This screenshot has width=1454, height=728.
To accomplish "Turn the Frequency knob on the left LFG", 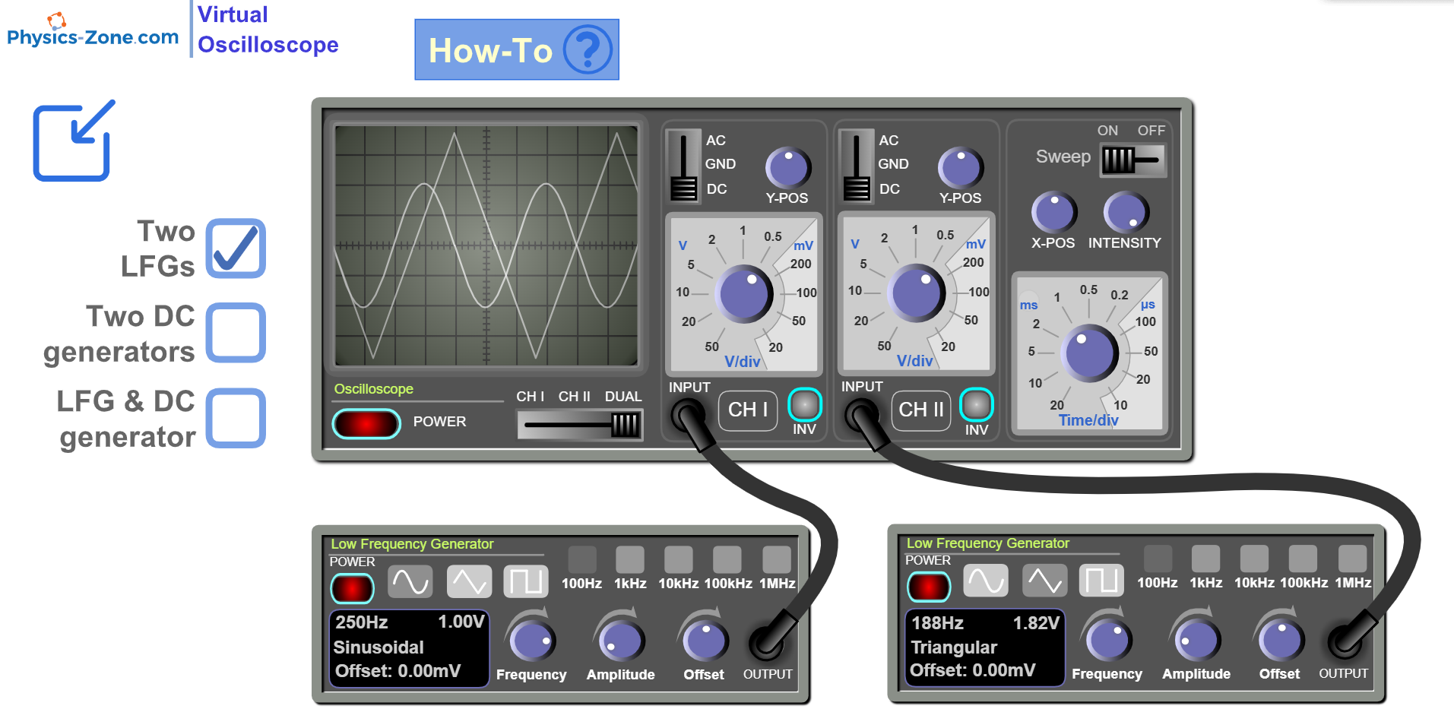I will (532, 641).
